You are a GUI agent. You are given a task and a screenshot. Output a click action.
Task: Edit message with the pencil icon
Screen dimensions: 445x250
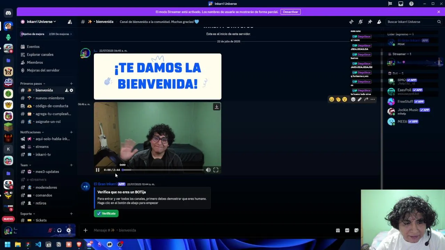[x=359, y=99]
